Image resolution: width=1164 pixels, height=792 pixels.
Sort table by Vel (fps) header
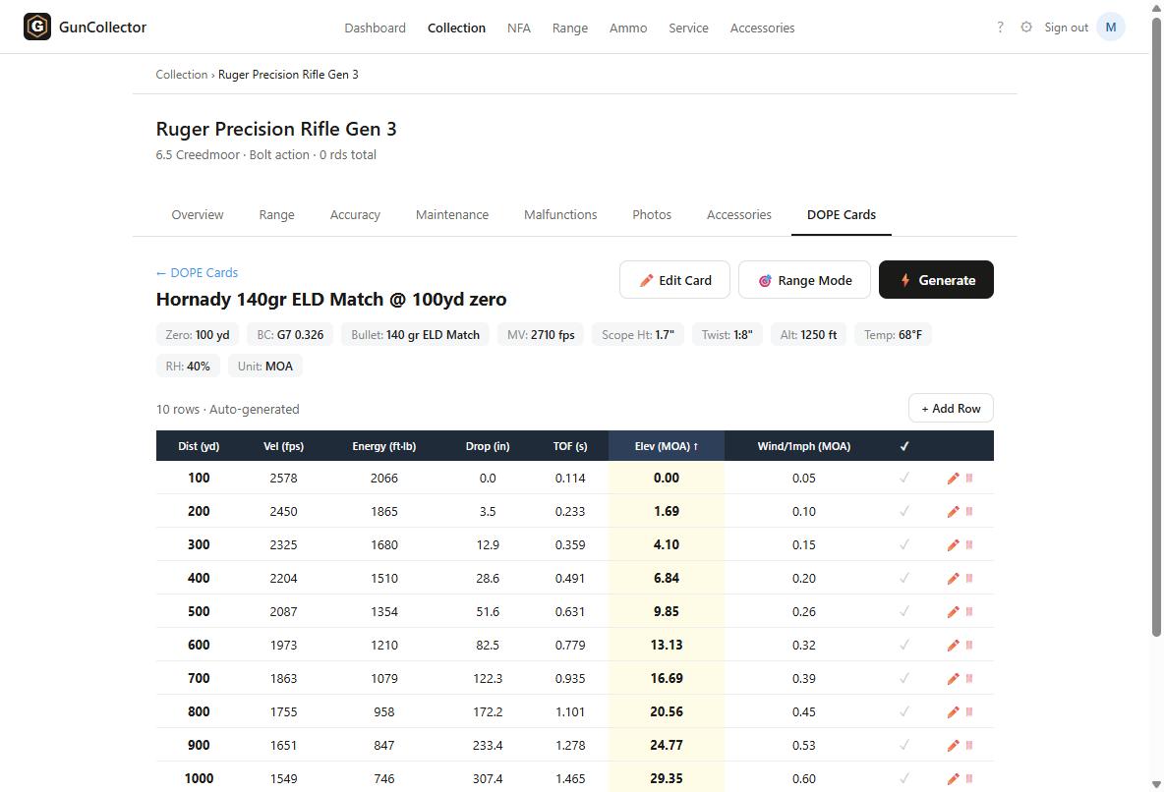pos(283,446)
